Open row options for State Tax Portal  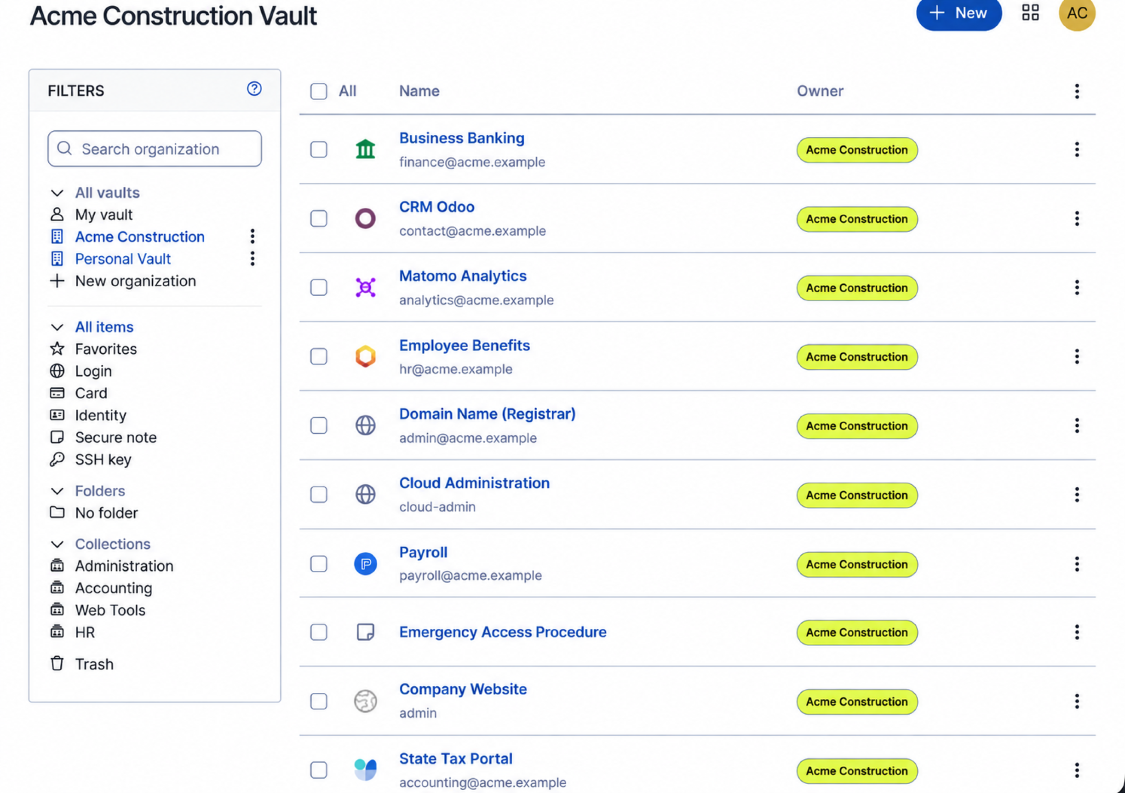pos(1077,770)
